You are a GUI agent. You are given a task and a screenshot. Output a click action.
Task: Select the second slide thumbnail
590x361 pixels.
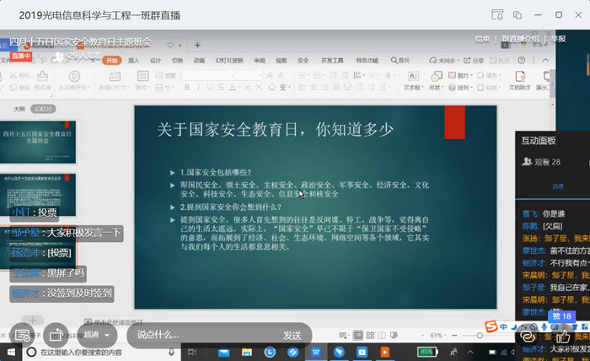point(38,195)
